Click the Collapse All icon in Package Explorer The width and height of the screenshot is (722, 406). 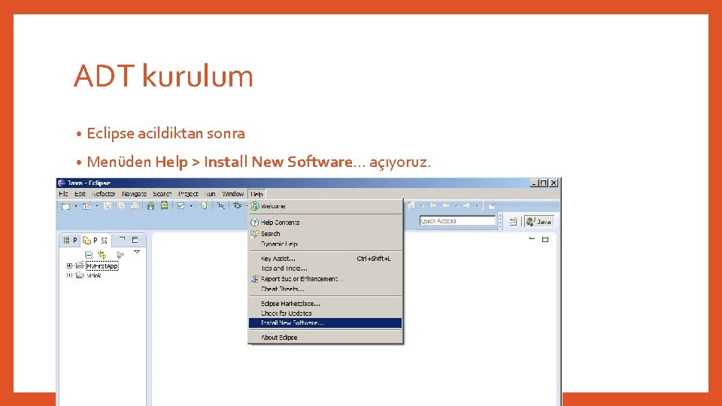tap(89, 255)
